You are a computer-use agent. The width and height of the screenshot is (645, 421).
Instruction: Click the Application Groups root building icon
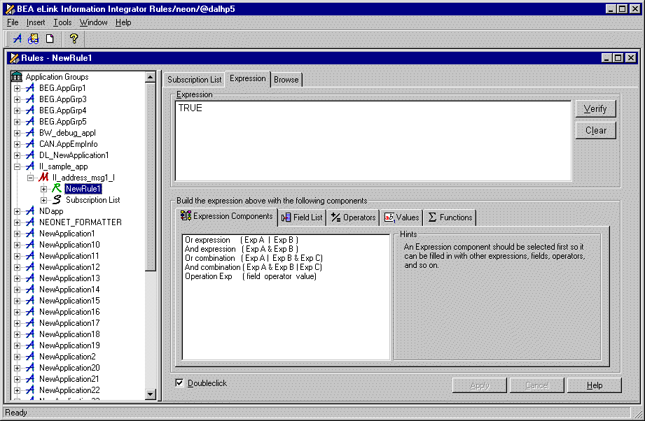[x=17, y=76]
